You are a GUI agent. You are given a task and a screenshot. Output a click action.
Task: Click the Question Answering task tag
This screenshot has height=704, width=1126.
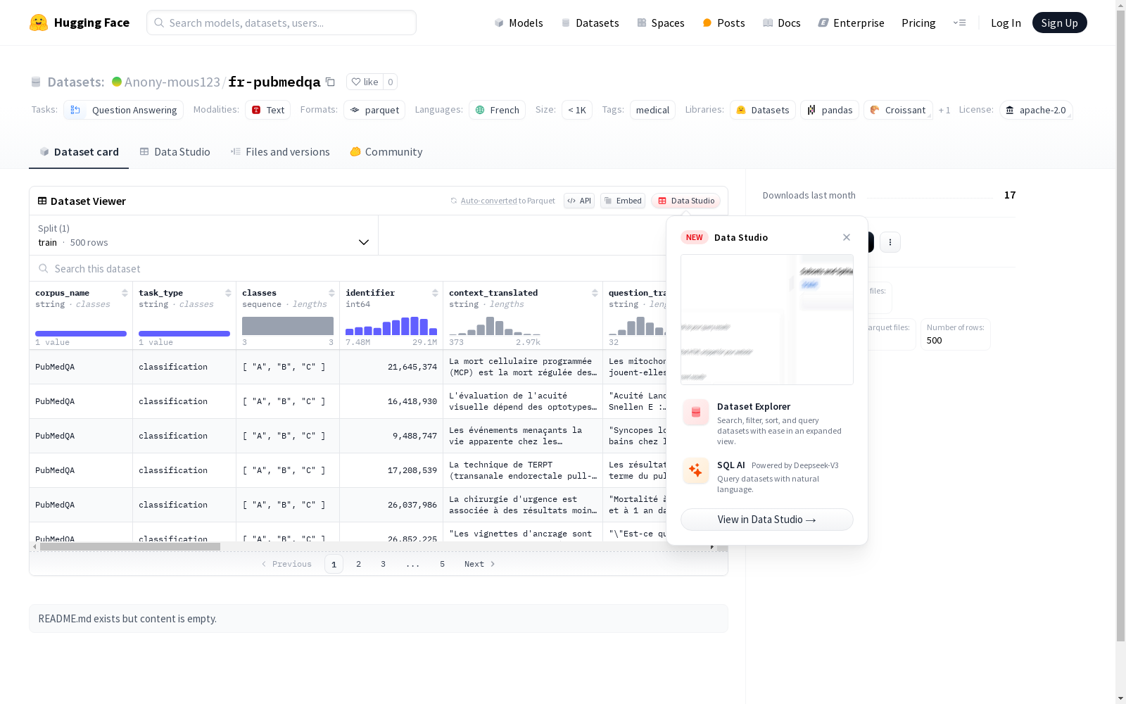(x=124, y=110)
